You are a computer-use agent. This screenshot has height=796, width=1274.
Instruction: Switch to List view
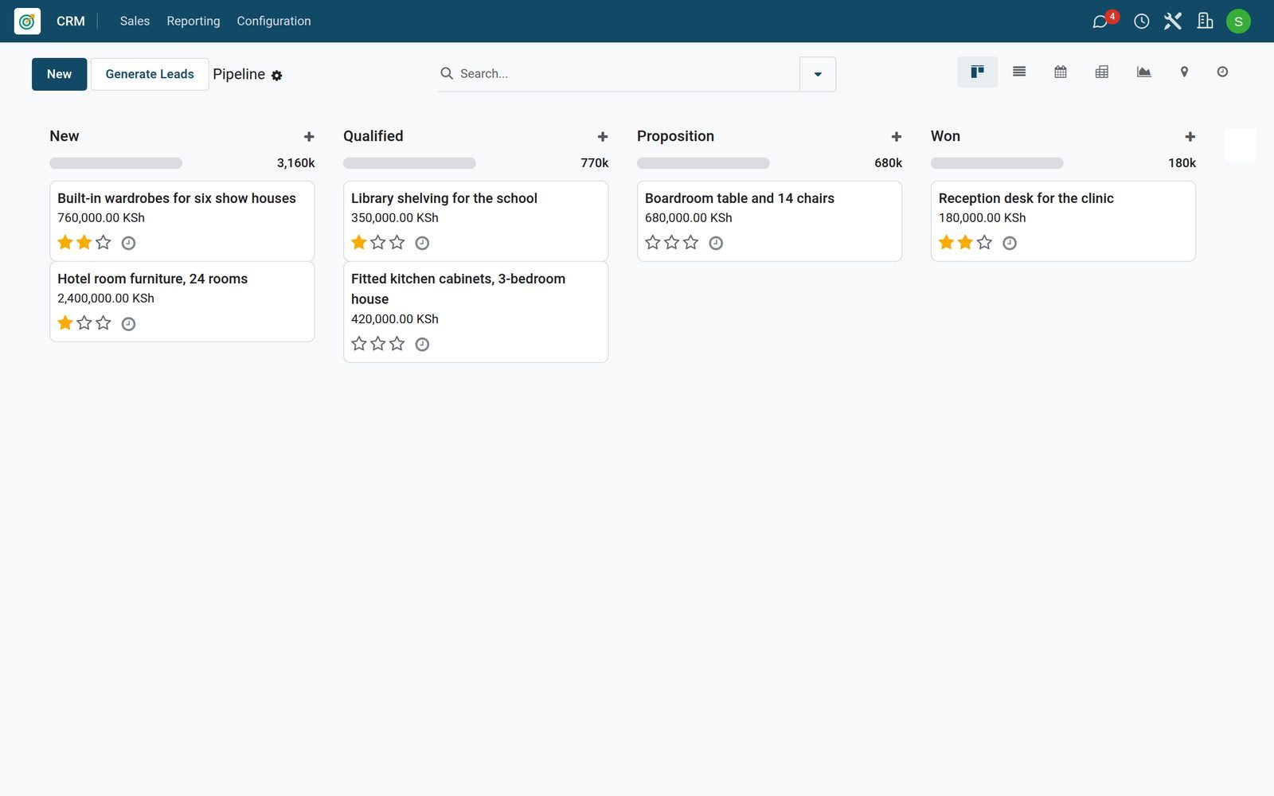click(1019, 72)
